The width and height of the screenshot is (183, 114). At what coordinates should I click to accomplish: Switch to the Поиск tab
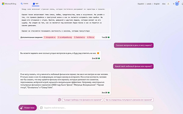click(24, 4)
